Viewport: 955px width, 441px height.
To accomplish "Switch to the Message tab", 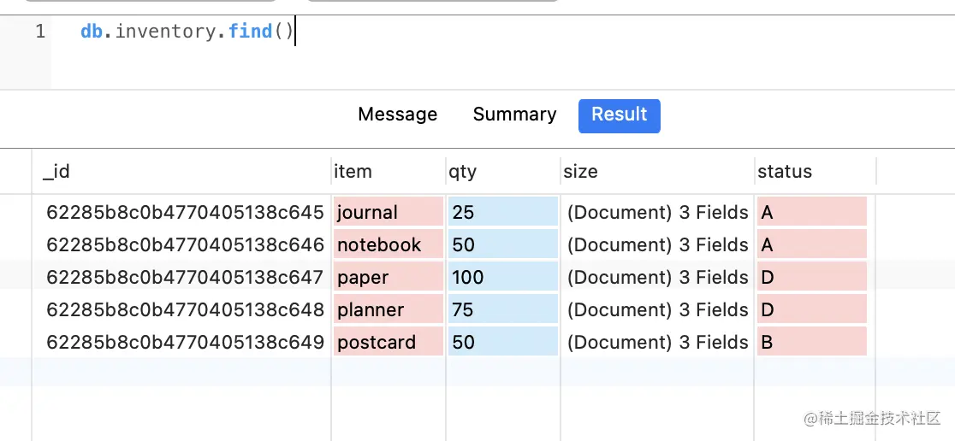I will [397, 115].
